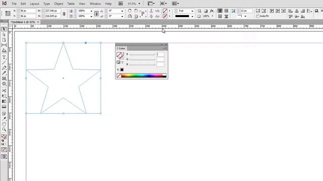Close the Color panel
323x181 pixels.
166,45
